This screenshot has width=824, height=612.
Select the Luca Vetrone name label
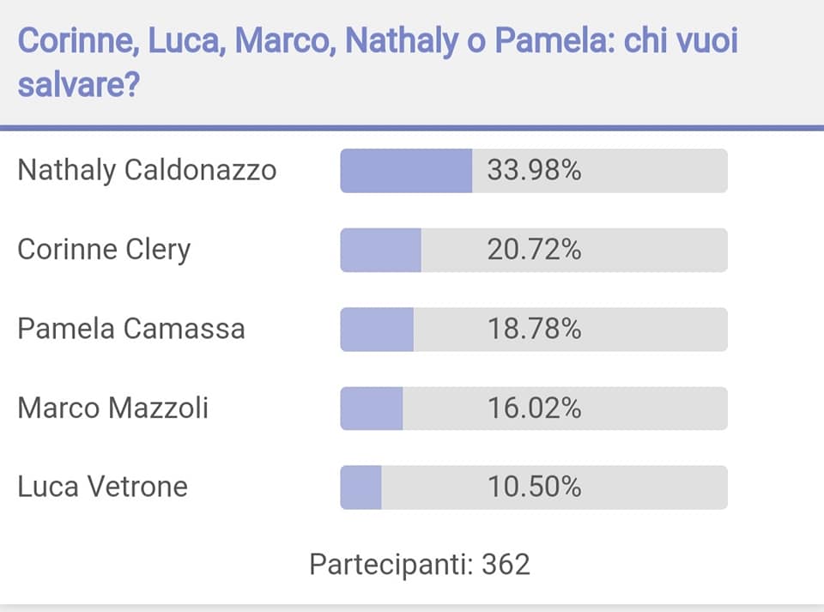click(x=102, y=487)
